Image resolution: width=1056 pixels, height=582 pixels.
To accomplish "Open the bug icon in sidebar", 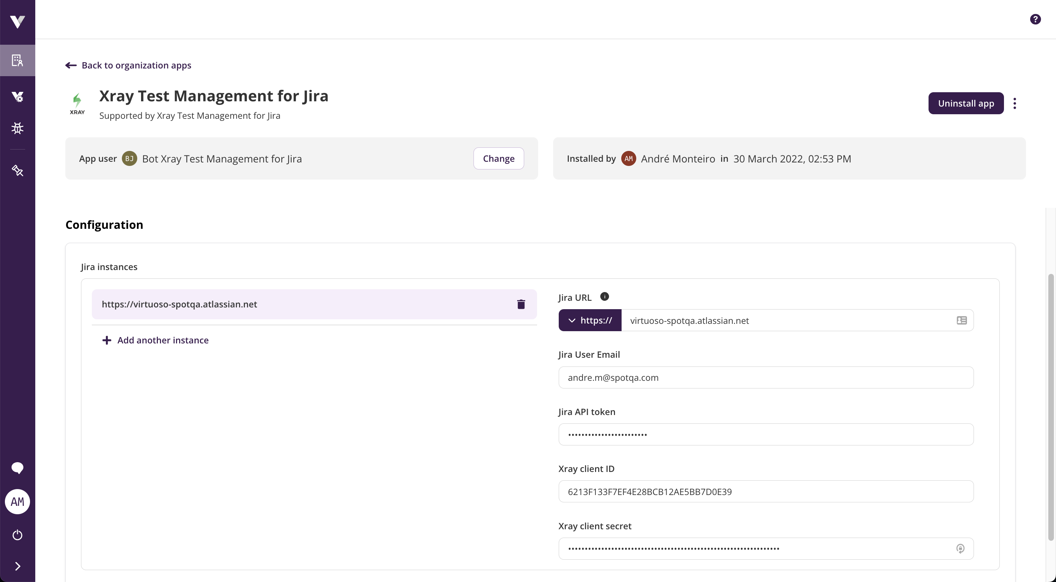I will (17, 128).
